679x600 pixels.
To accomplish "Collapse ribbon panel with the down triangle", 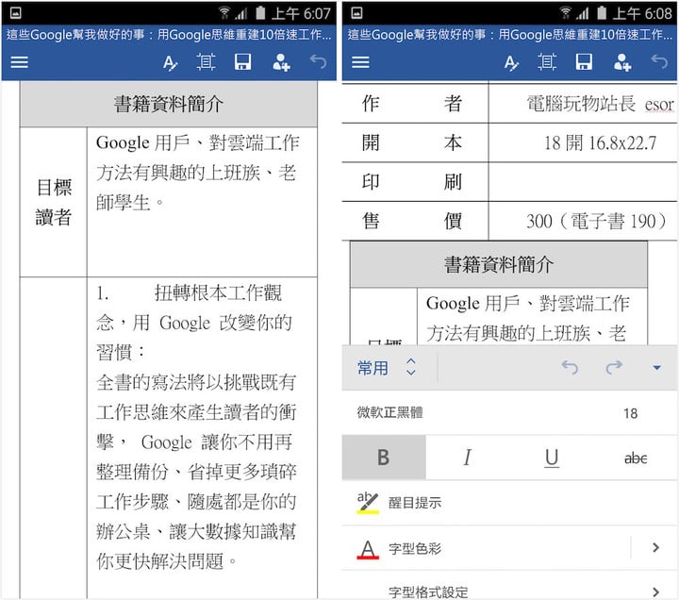I will click(657, 368).
